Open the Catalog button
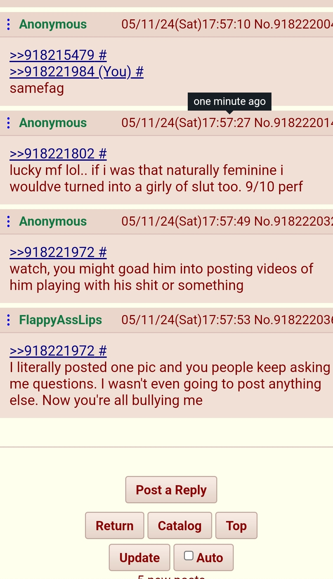333x579 pixels. [180, 525]
